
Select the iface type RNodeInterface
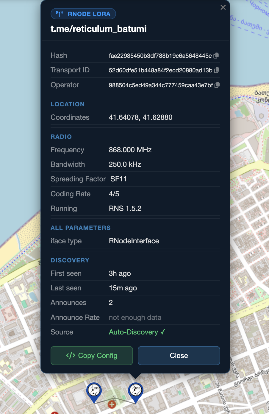[x=134, y=241]
